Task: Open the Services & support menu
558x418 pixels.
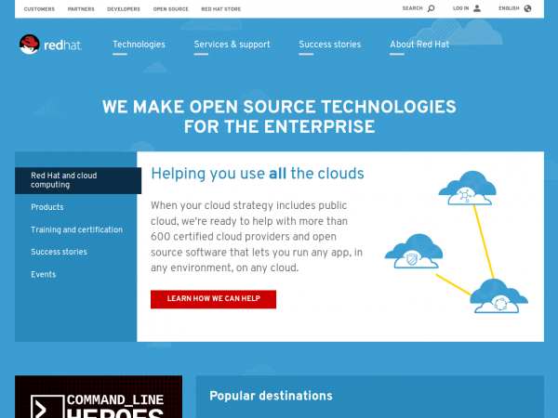Action: [x=232, y=45]
